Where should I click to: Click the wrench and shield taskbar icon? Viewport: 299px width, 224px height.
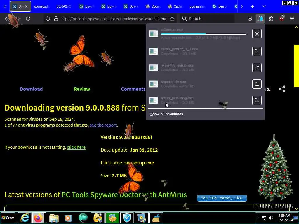click(98, 218)
